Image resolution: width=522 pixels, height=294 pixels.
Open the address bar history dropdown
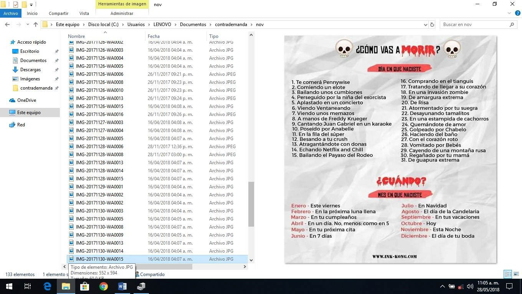pyautogui.click(x=425, y=24)
